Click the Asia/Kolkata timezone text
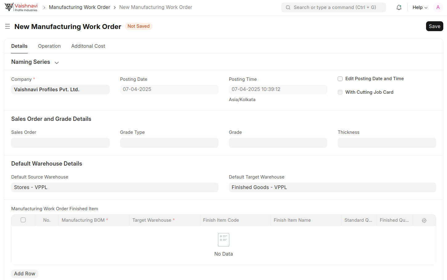 (x=242, y=100)
